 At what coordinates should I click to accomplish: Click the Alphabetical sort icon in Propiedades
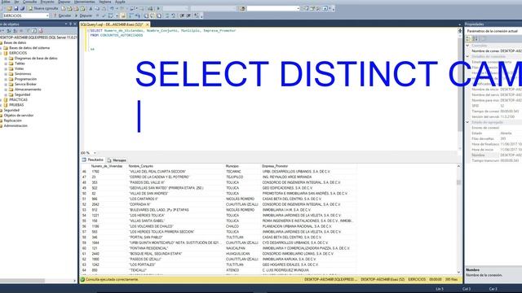click(x=476, y=38)
